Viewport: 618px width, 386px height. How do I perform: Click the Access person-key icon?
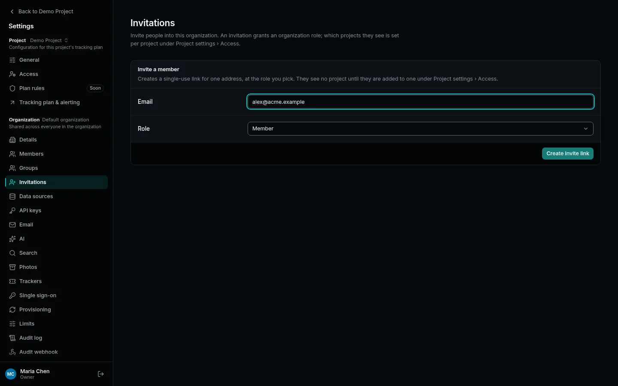coord(12,74)
